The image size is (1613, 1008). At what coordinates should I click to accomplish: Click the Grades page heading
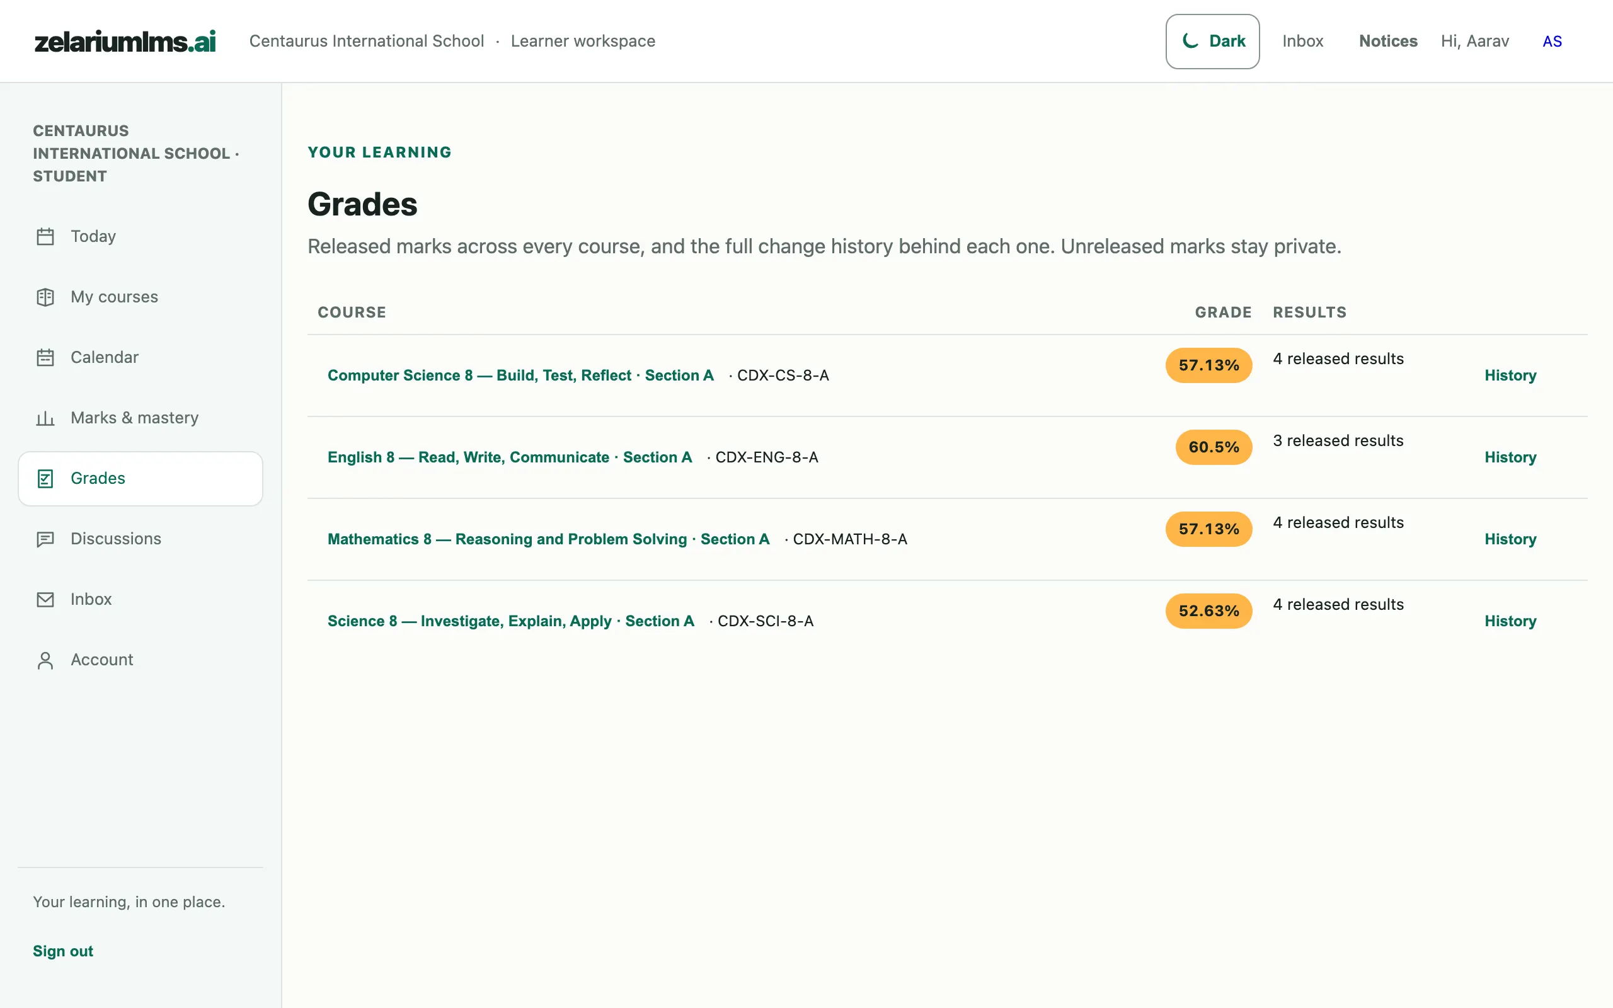(x=362, y=204)
